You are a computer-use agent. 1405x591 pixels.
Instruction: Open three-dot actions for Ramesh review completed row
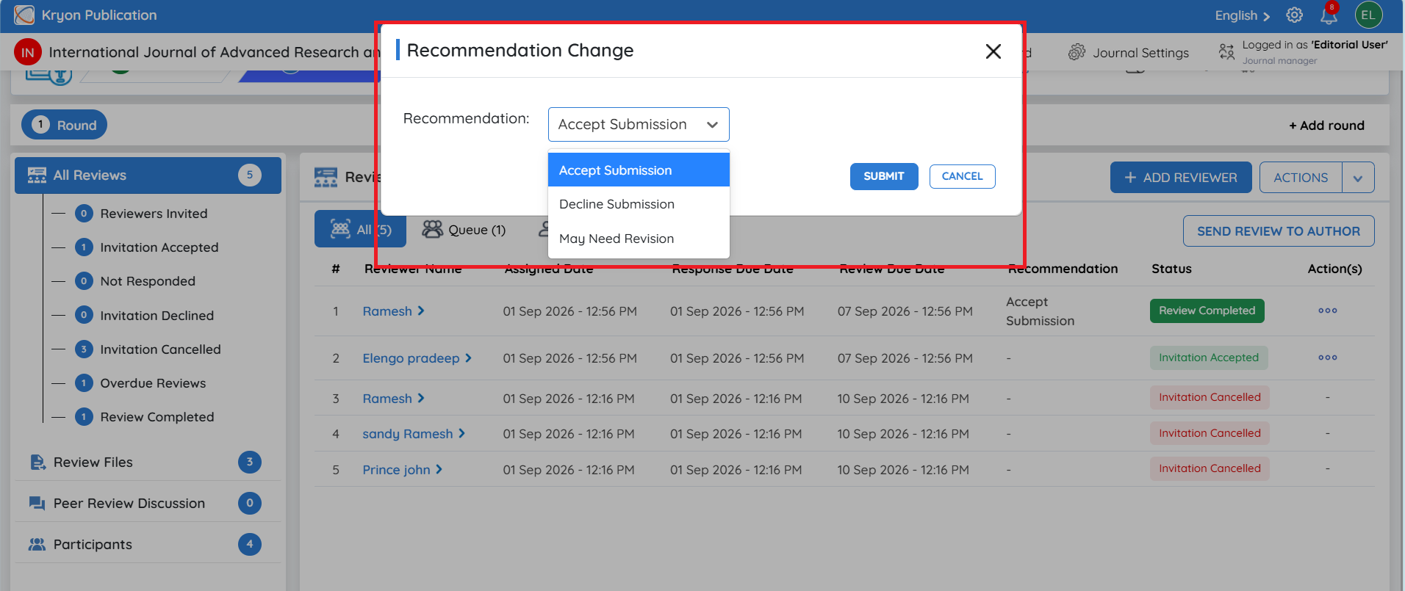[1328, 311]
